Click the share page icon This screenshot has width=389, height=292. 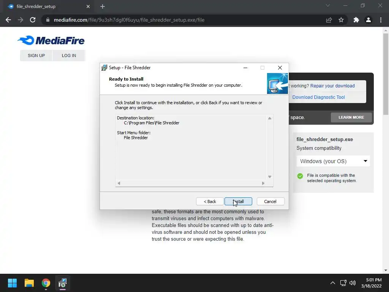(x=329, y=20)
